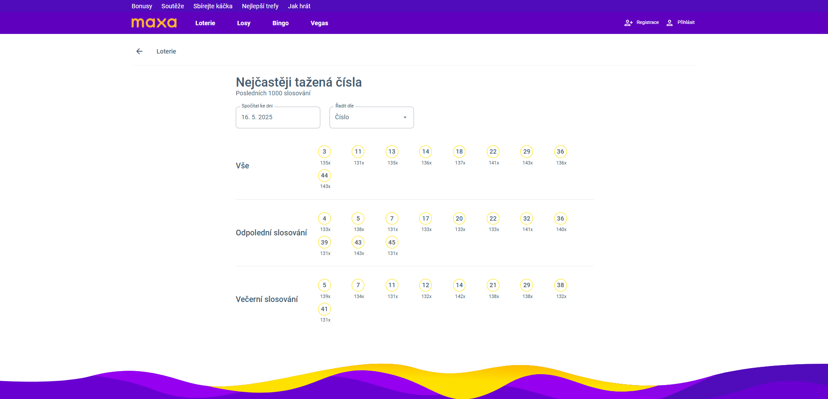Click the Přihlásit button

pyautogui.click(x=680, y=23)
